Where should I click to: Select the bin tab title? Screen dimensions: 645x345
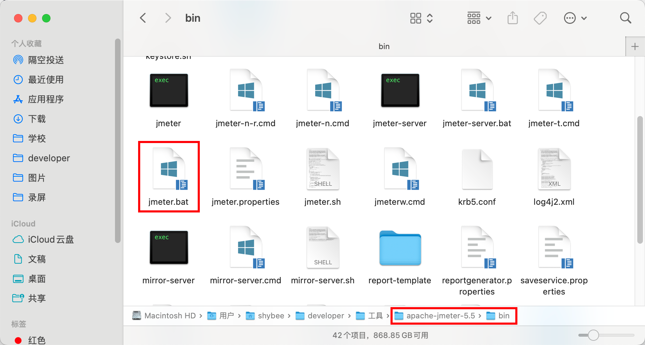[x=384, y=46]
